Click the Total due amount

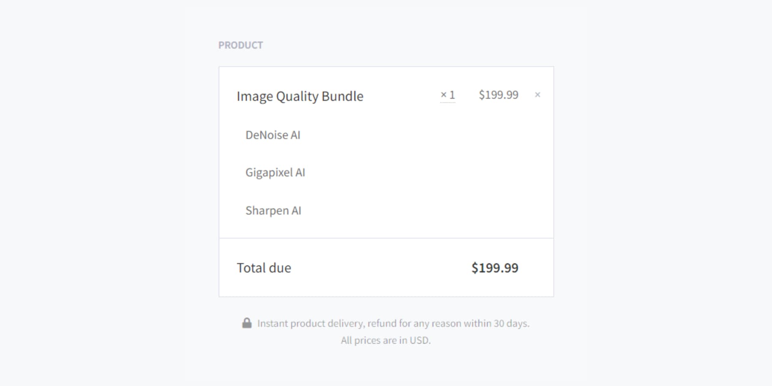coord(495,268)
